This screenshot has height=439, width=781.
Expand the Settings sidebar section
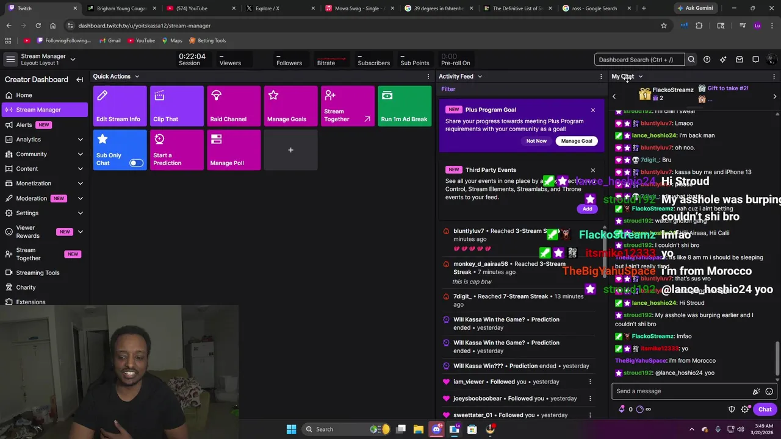pos(80,213)
